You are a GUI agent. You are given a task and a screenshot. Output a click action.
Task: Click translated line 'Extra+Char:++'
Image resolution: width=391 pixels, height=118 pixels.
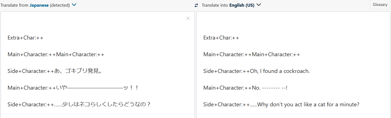[x=221, y=38]
